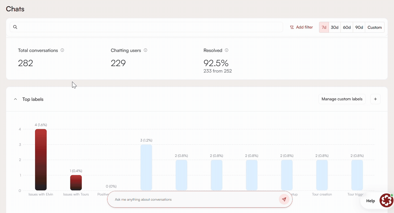Select the Issues with Tours bar
Image resolution: width=394 pixels, height=213 pixels.
[76, 183]
